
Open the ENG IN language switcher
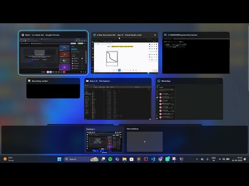[x=214, y=159]
